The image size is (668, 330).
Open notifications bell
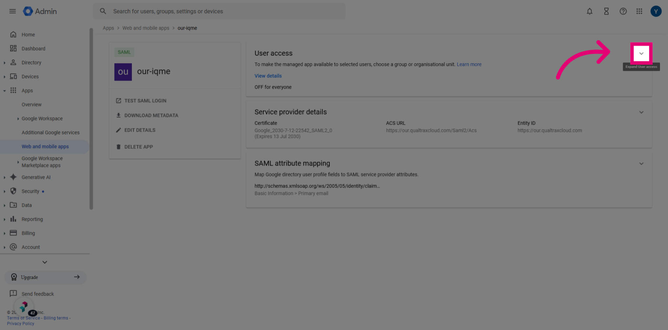(589, 11)
